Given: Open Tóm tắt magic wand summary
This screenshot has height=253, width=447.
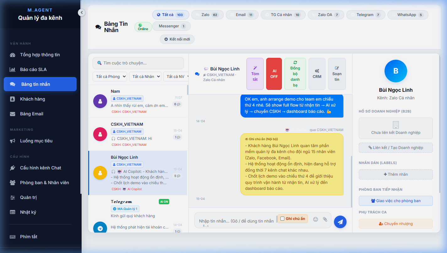Looking at the screenshot, I should click(255, 74).
